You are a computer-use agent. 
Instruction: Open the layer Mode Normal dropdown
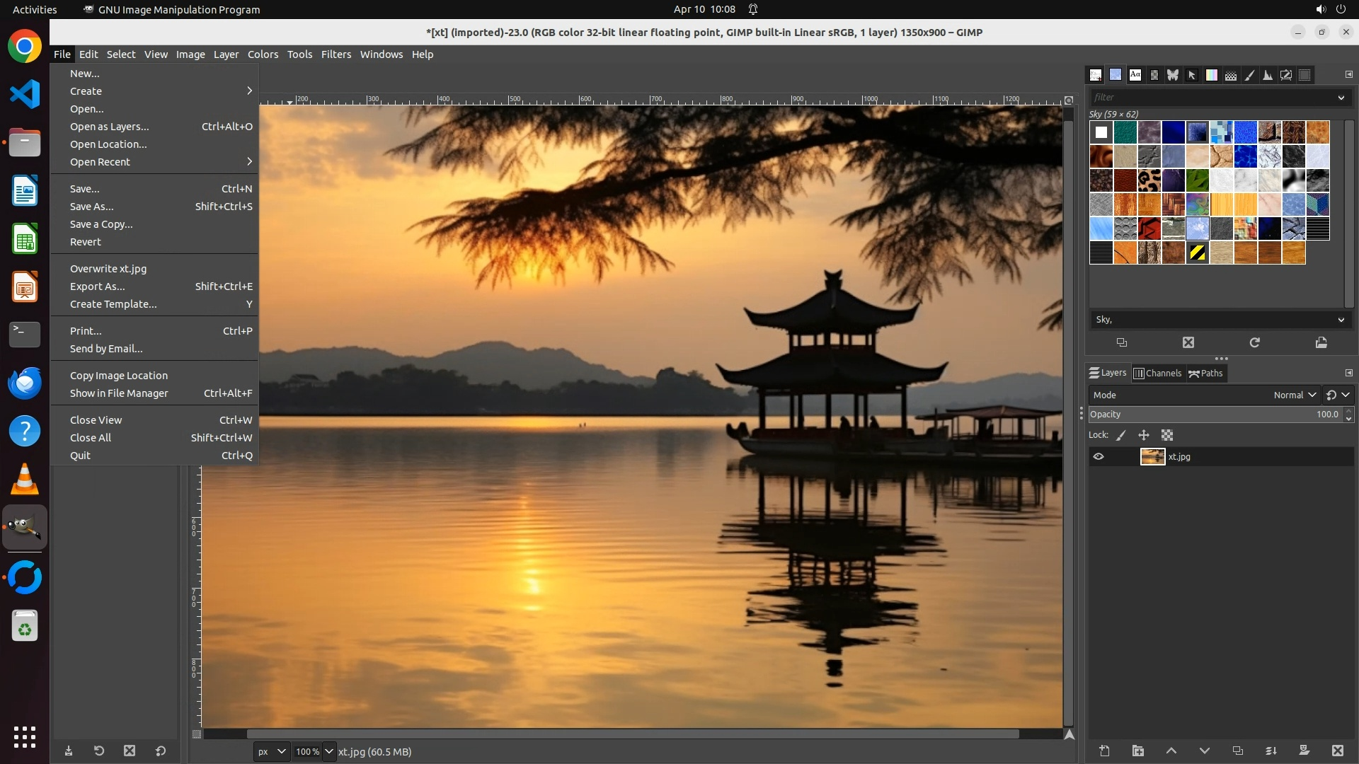[1294, 395]
